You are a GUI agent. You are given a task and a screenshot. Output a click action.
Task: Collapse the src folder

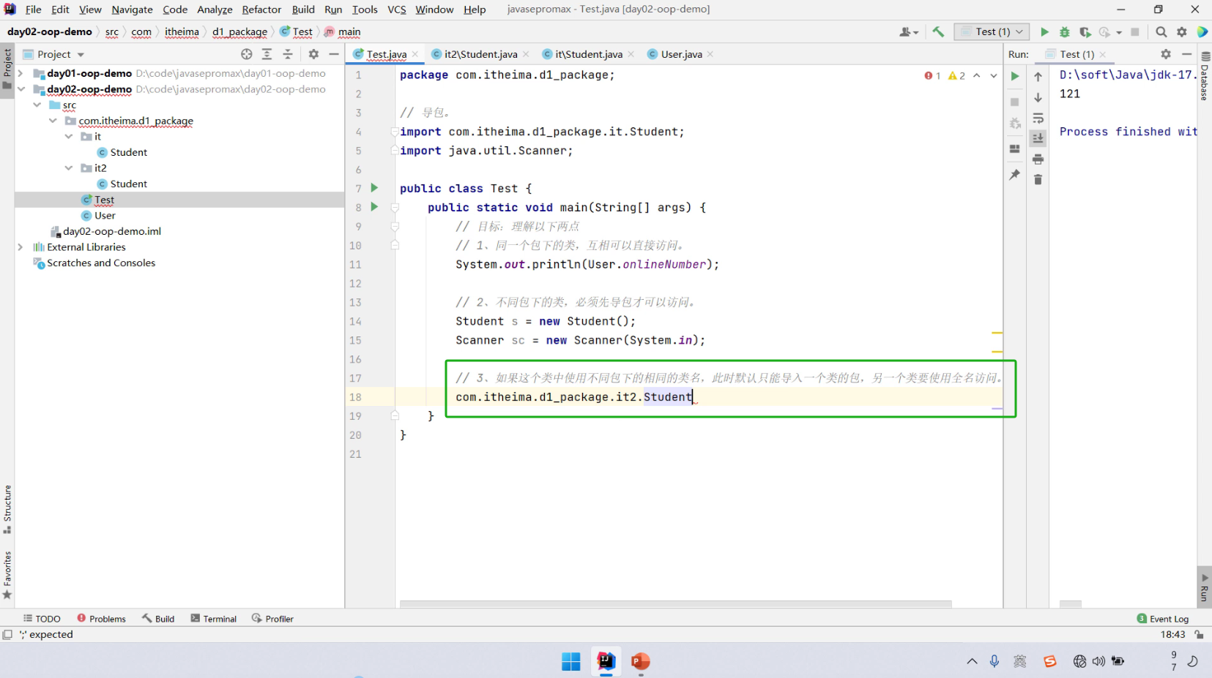tap(37, 105)
